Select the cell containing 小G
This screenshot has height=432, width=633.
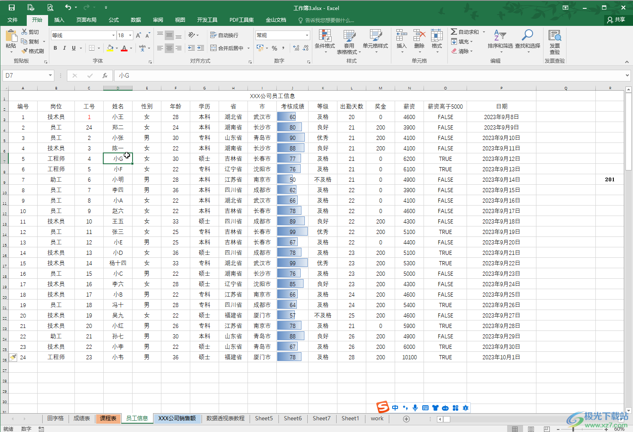tap(118, 159)
